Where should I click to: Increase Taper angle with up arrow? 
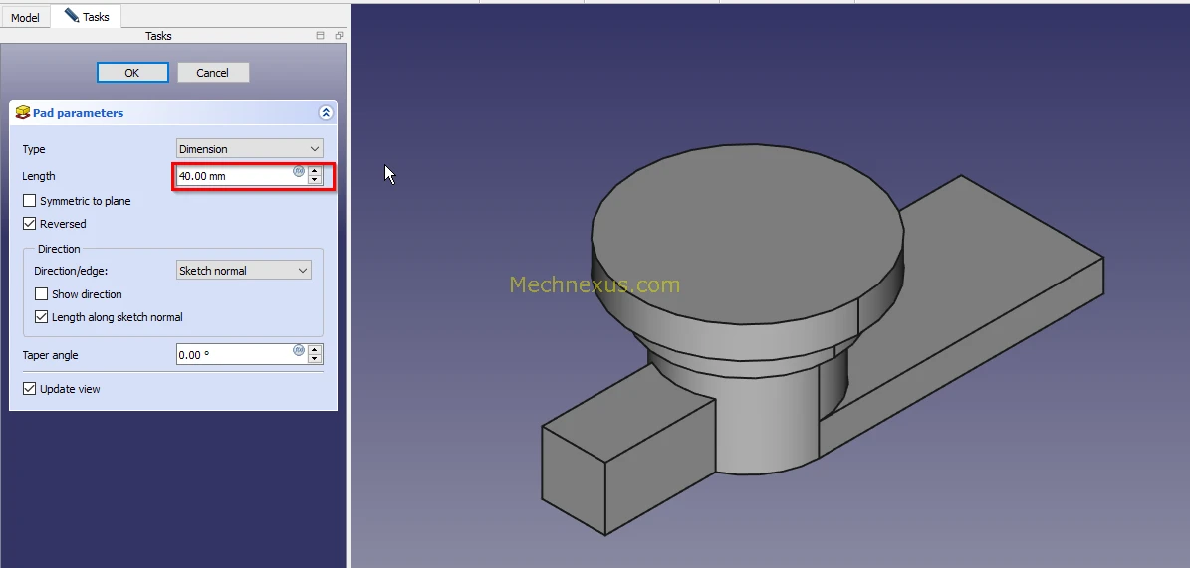pyautogui.click(x=315, y=349)
